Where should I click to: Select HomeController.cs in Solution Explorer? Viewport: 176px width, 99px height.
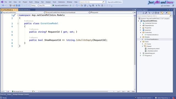[153, 35]
